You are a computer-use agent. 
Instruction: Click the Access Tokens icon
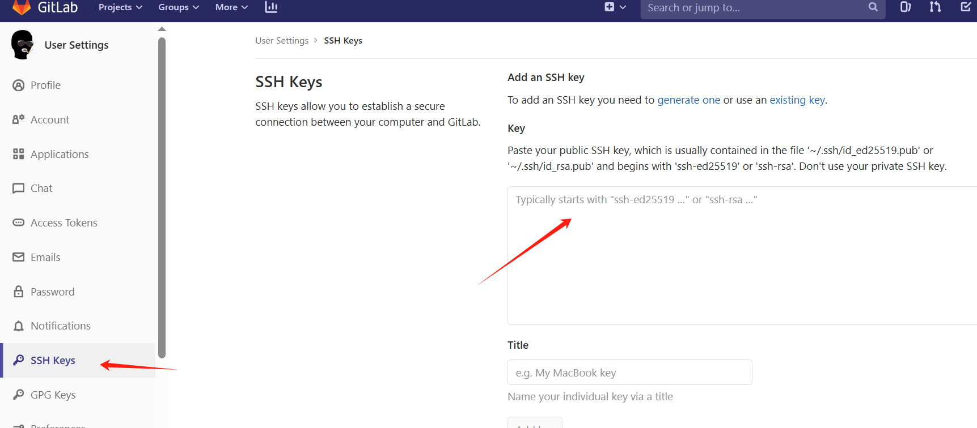(19, 222)
